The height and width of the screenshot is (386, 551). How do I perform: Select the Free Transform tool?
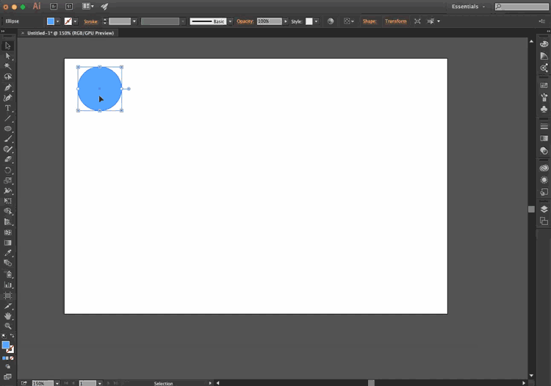coord(8,201)
